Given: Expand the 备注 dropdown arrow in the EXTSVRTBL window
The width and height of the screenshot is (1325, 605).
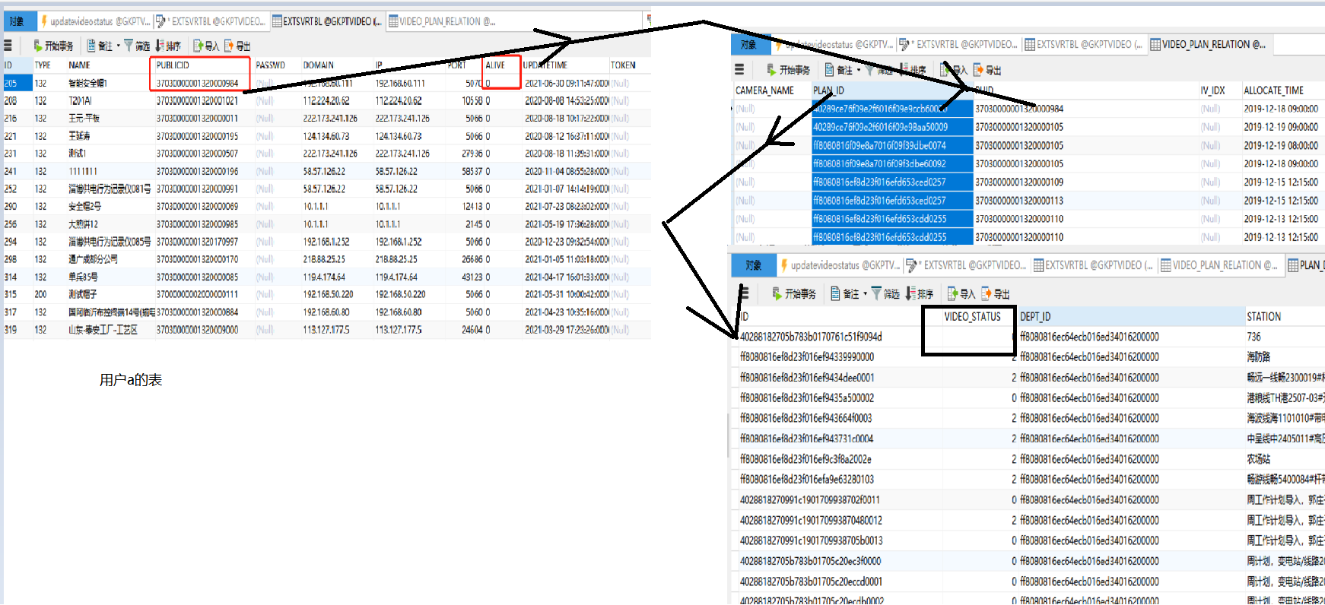Looking at the screenshot, I should (119, 46).
